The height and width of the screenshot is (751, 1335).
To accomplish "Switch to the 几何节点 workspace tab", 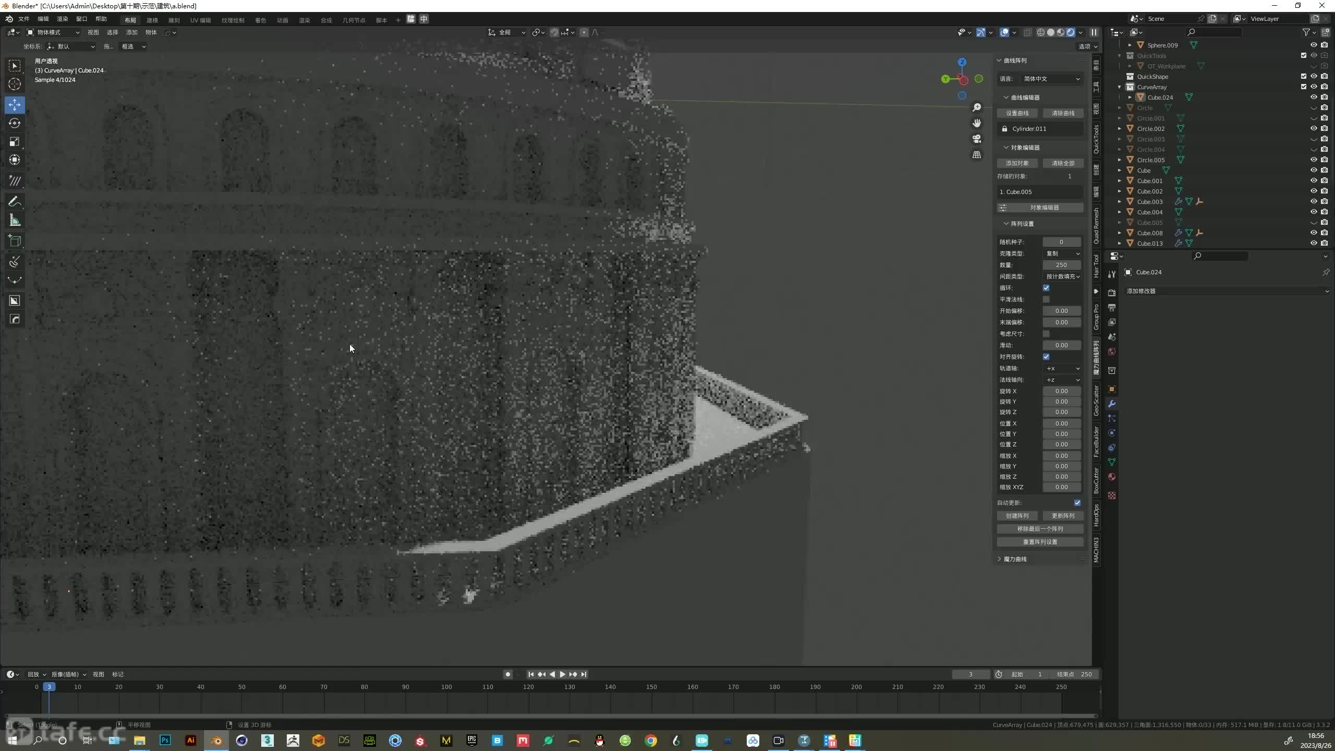I will [354, 20].
